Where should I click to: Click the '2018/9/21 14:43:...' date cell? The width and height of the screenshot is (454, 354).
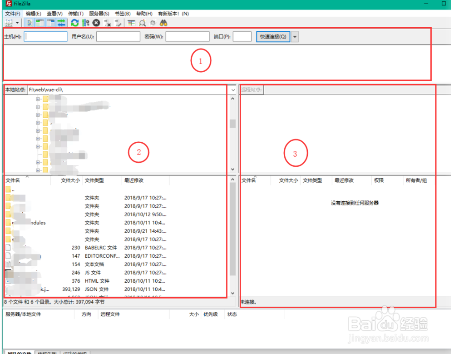(145, 231)
